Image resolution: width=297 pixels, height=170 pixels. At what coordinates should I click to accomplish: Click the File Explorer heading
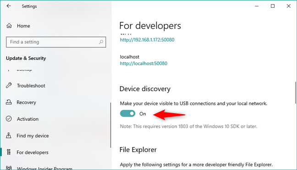[x=138, y=150]
